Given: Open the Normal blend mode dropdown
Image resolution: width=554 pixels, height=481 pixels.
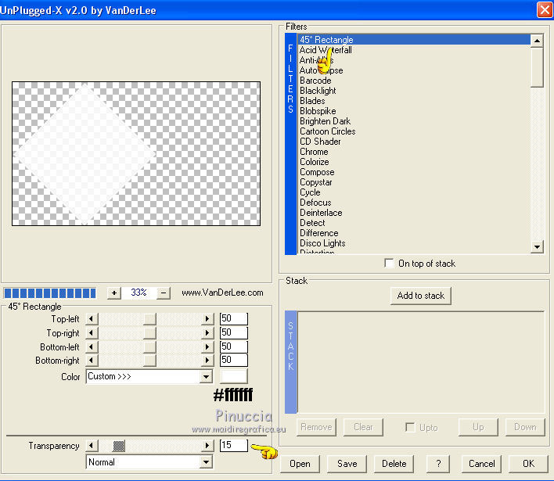Looking at the screenshot, I should coord(206,462).
